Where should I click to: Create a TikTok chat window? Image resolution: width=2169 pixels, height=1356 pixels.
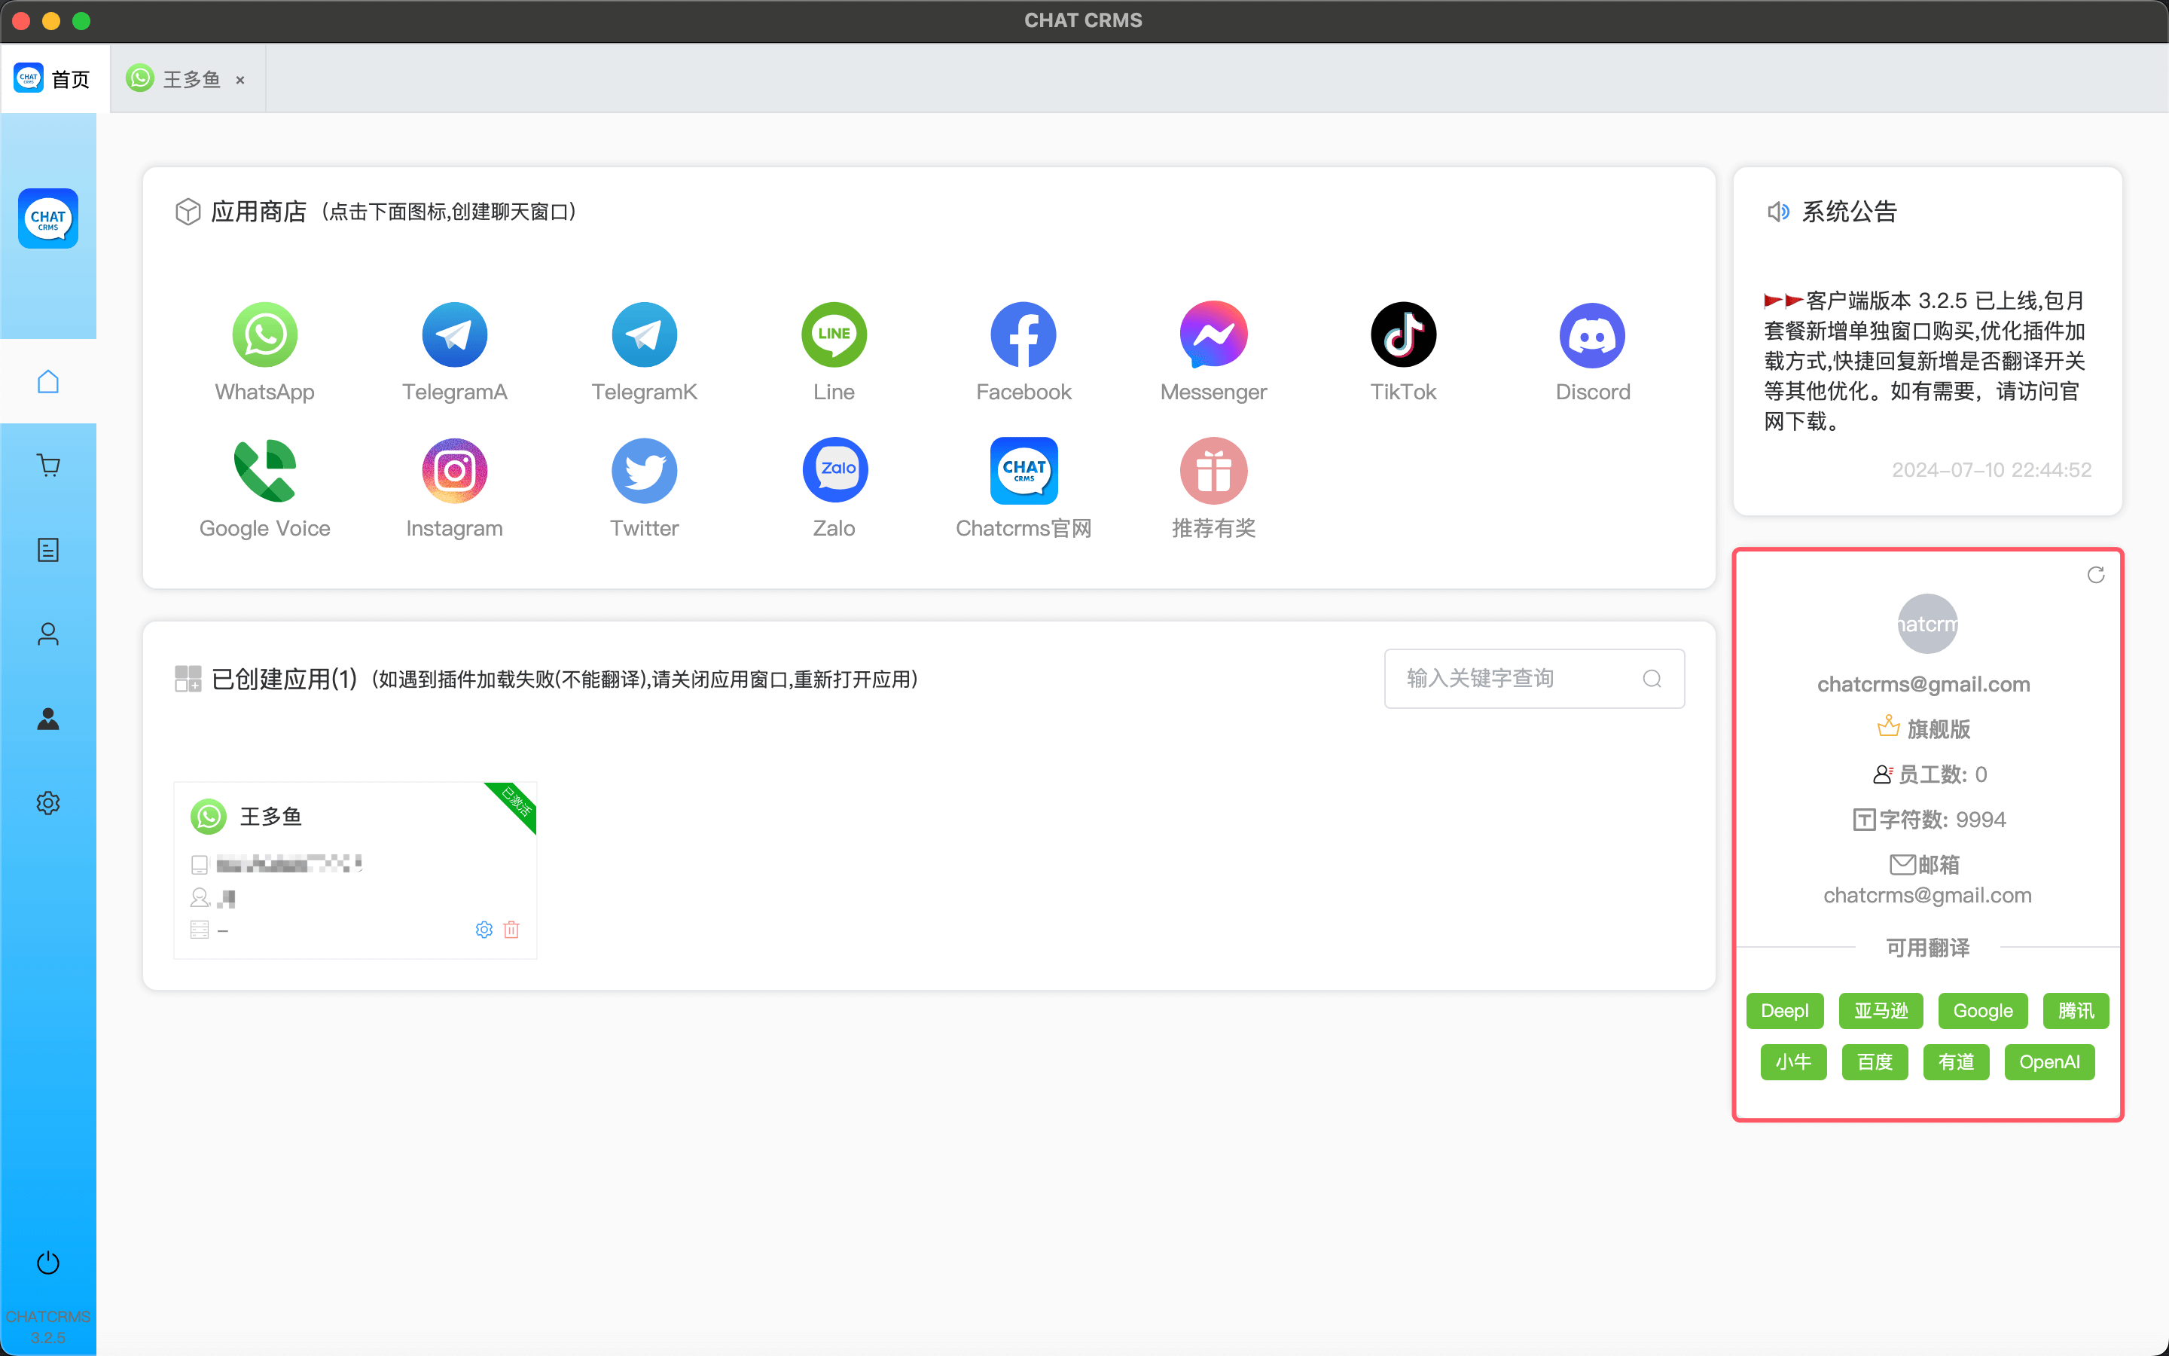pyautogui.click(x=1404, y=334)
